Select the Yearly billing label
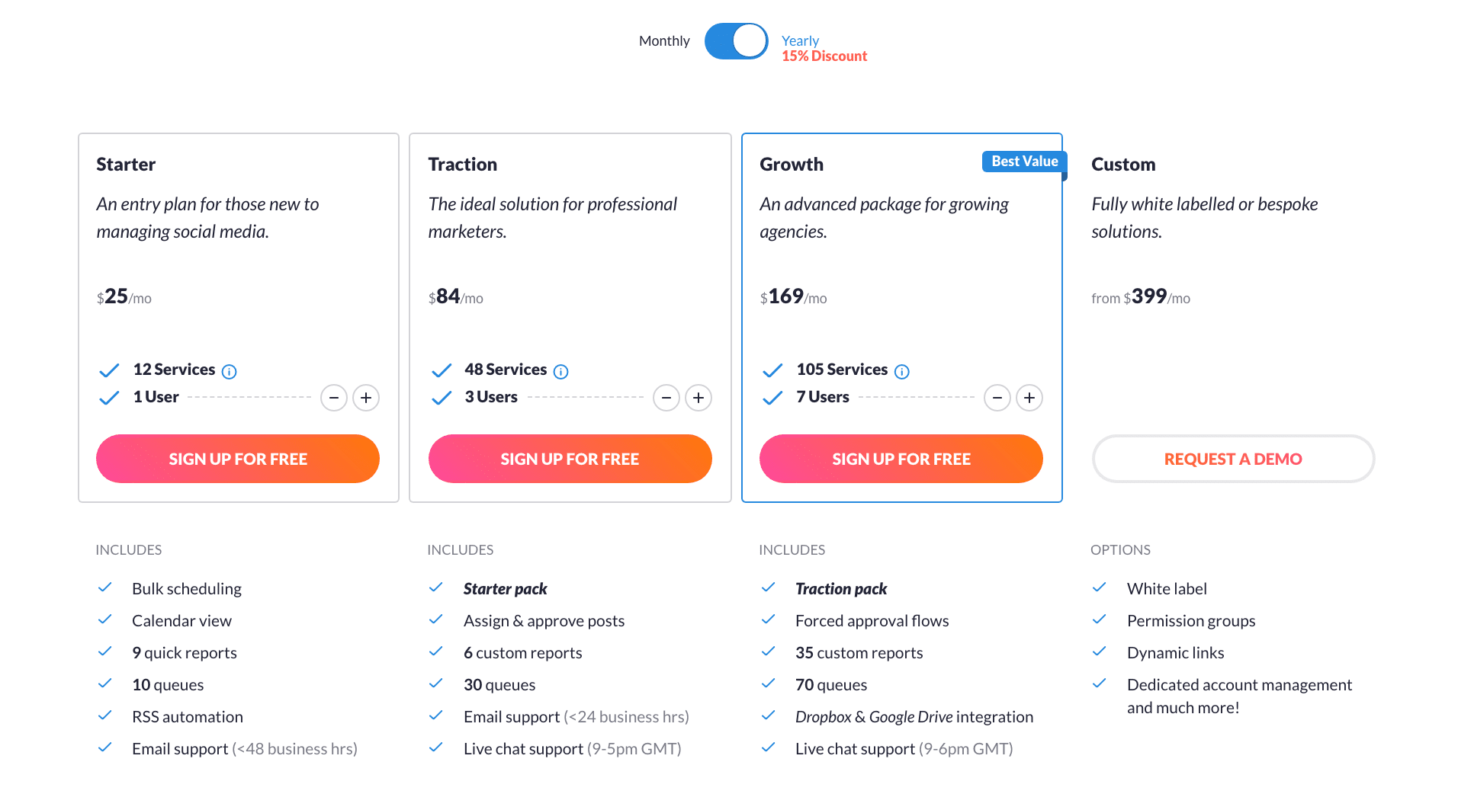The image size is (1458, 794). (800, 40)
